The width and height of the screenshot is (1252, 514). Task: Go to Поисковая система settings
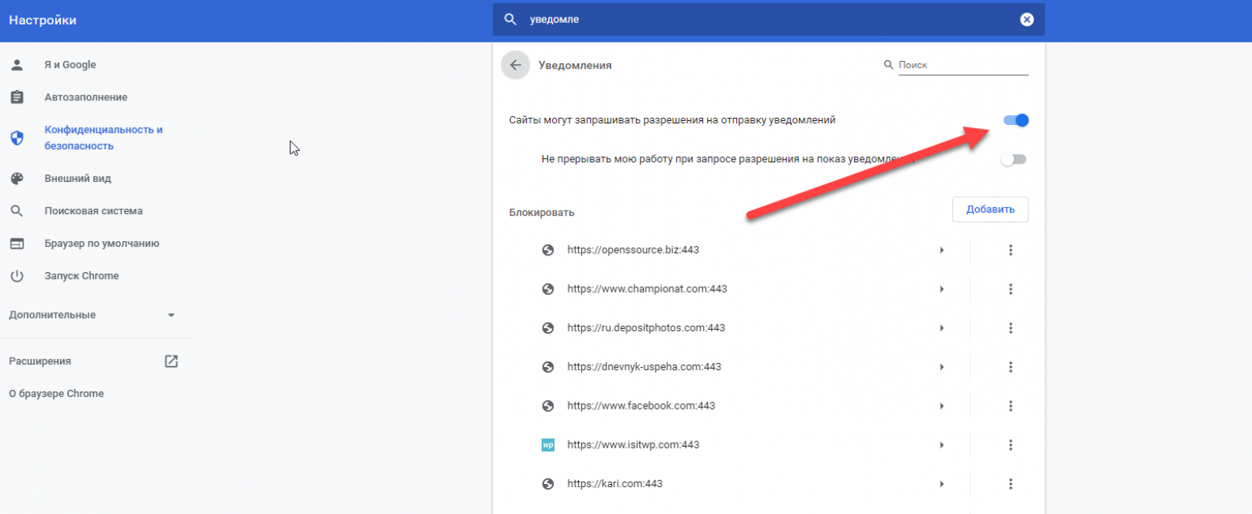pyautogui.click(x=93, y=211)
